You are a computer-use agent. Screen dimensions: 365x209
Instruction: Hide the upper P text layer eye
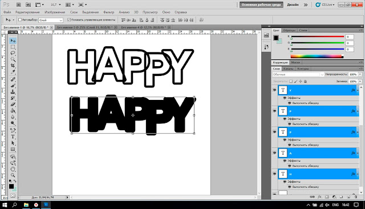(275, 111)
